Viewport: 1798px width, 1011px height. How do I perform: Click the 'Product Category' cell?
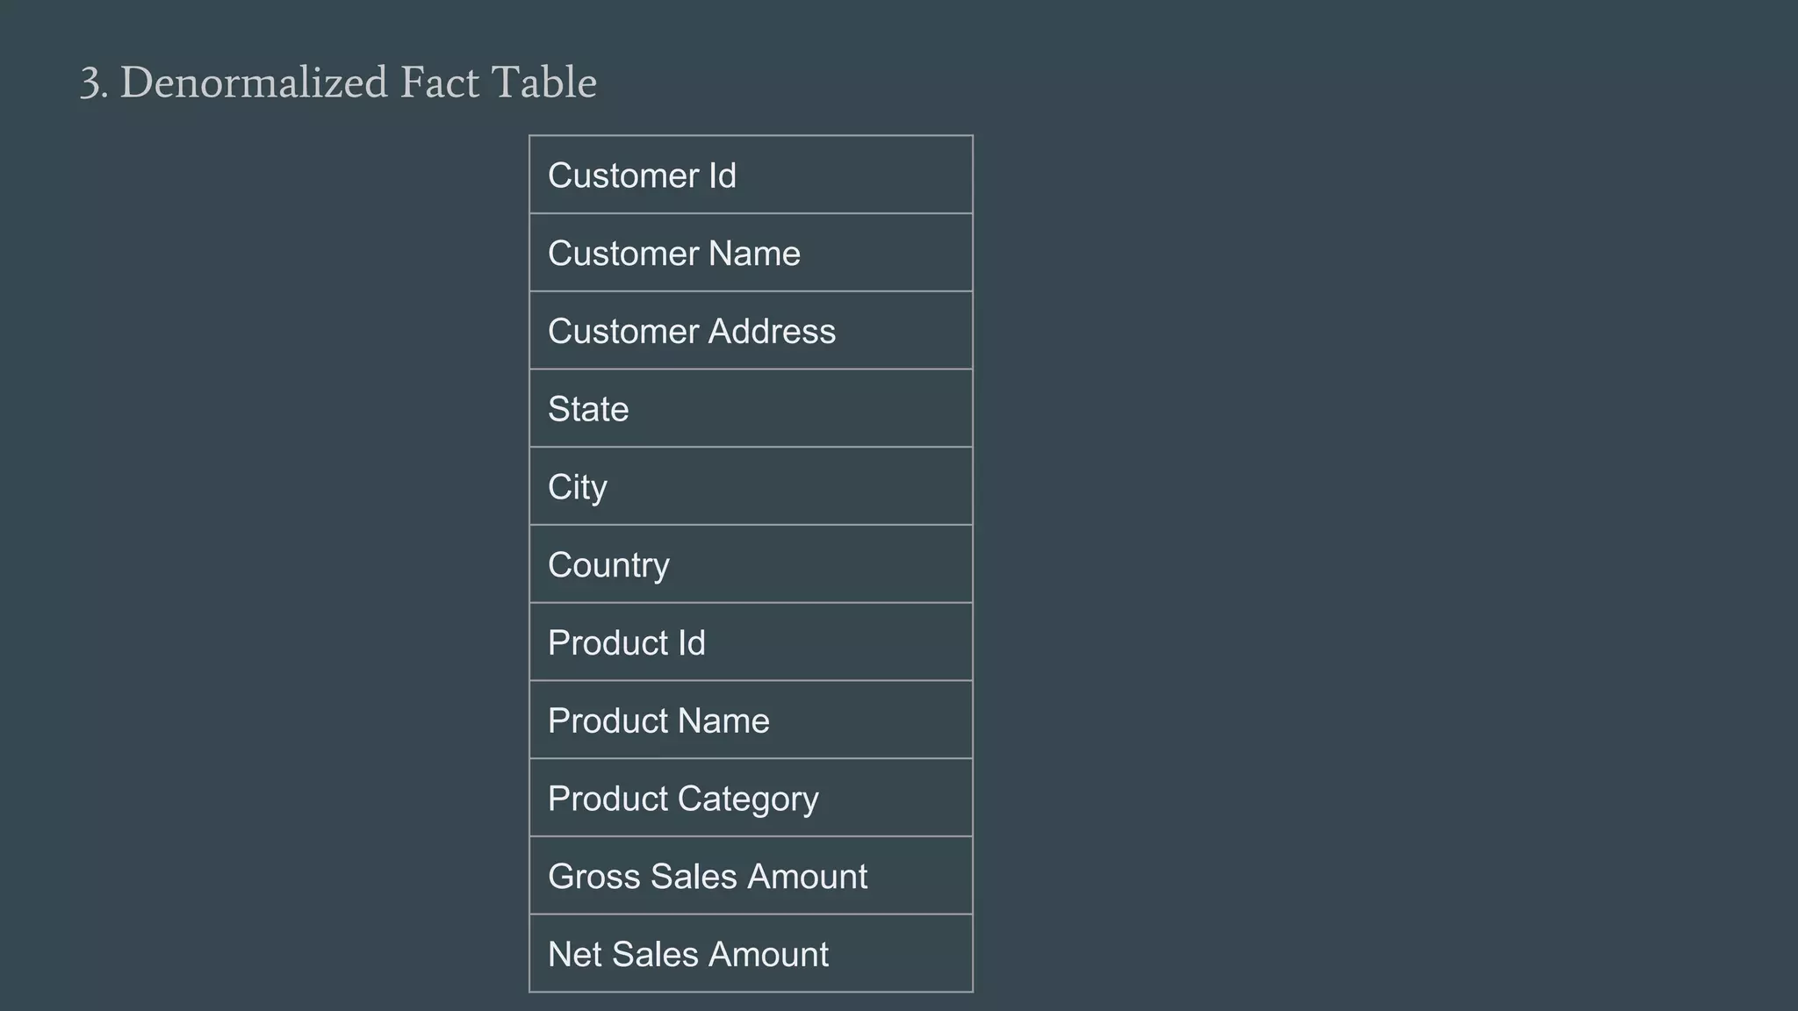point(751,798)
